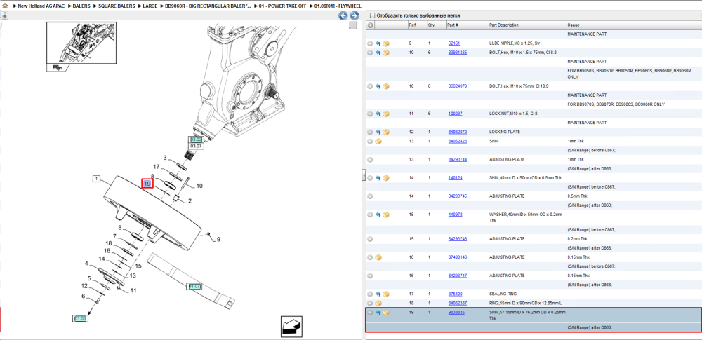Toggle the side panel icon at diagram's top-left
The height and width of the screenshot is (340, 702).
[x=4, y=15]
